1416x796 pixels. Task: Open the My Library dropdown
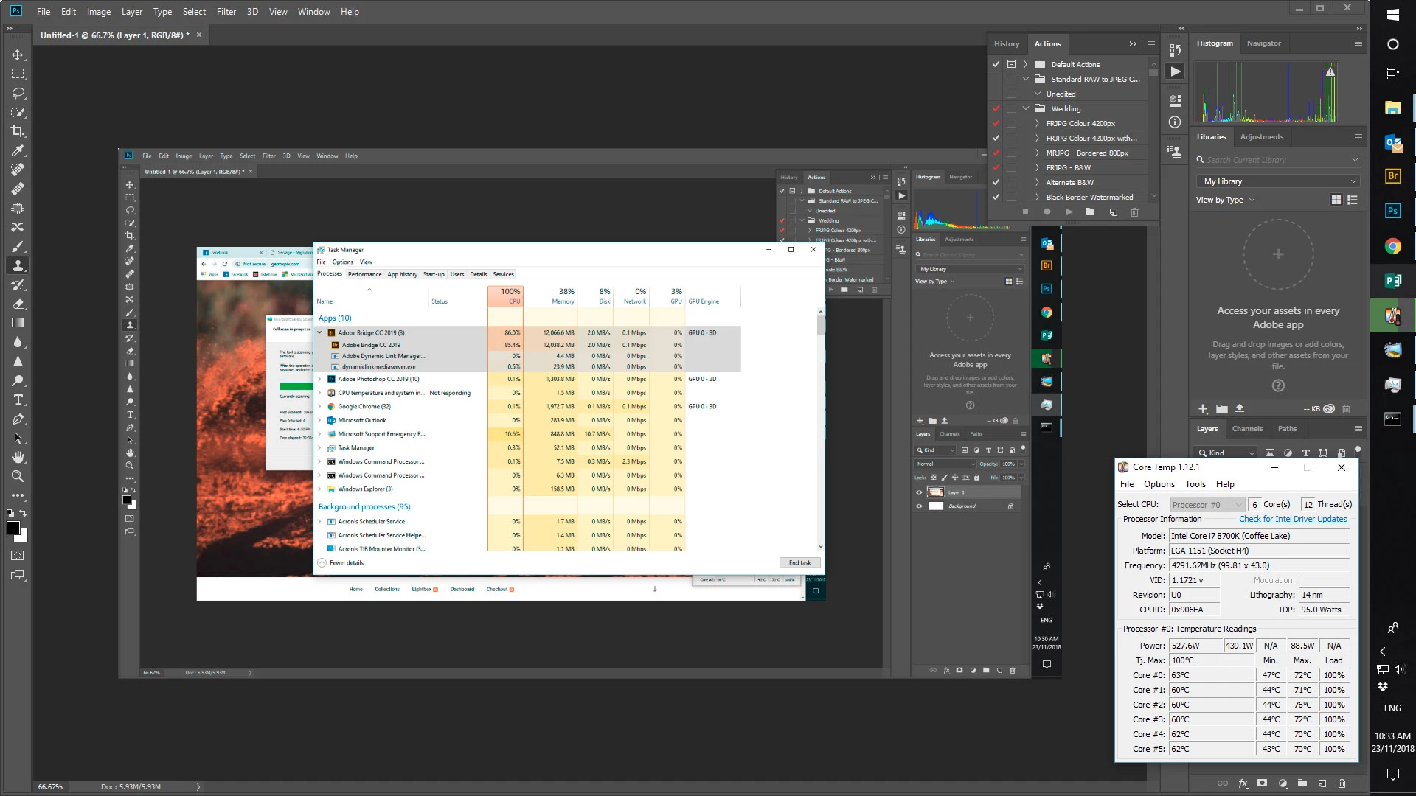pyautogui.click(x=1277, y=181)
